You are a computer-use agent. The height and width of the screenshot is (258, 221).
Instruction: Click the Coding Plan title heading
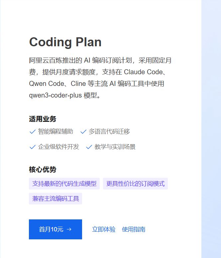(65, 42)
